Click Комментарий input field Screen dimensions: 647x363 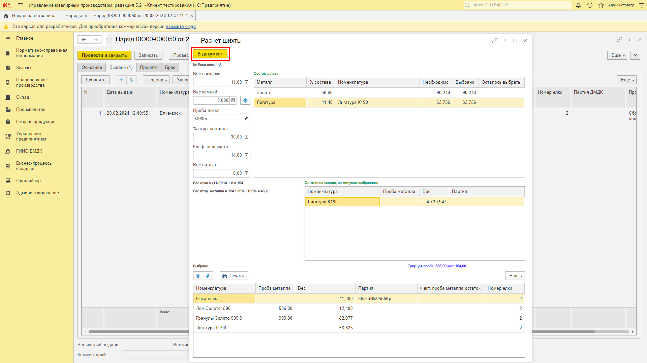(156, 355)
